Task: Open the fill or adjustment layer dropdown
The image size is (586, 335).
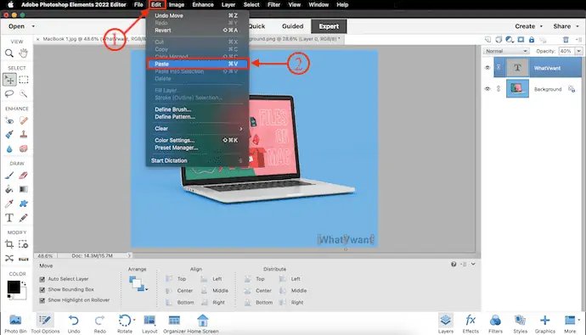Action: tap(510, 39)
